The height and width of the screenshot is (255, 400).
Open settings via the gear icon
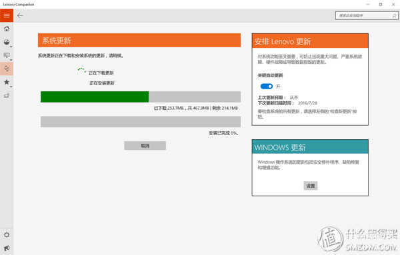point(7,234)
